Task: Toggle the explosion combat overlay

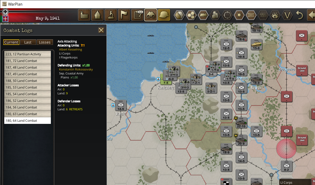Action: [x=275, y=15]
